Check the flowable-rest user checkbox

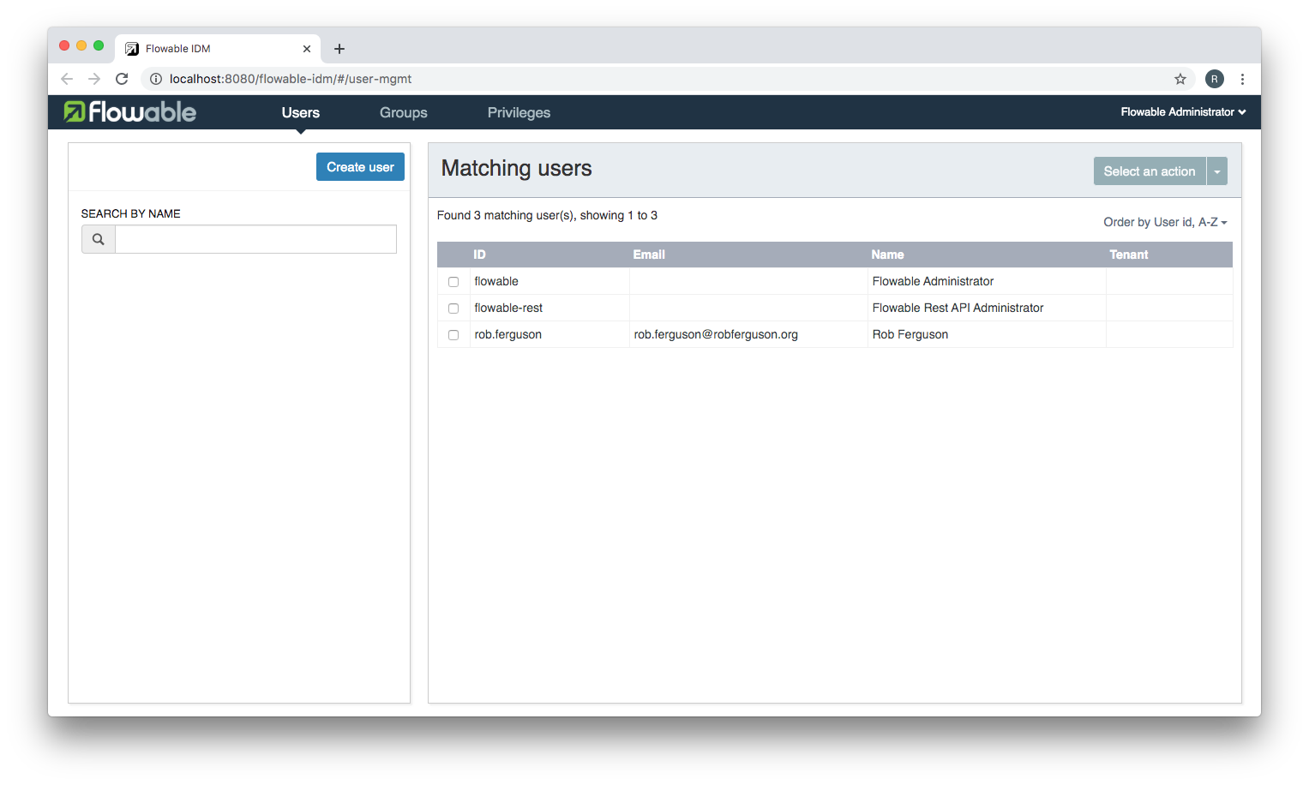(x=453, y=309)
